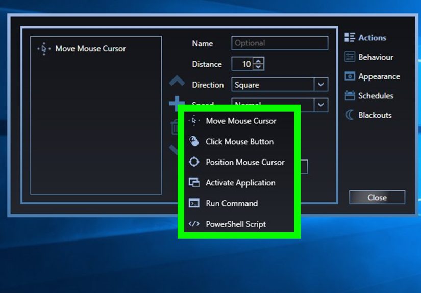Increase Distance with the up stepper arrow
The height and width of the screenshot is (293, 421).
(258, 61)
